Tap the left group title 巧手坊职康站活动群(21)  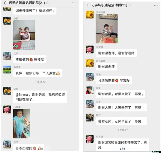point(27,3)
